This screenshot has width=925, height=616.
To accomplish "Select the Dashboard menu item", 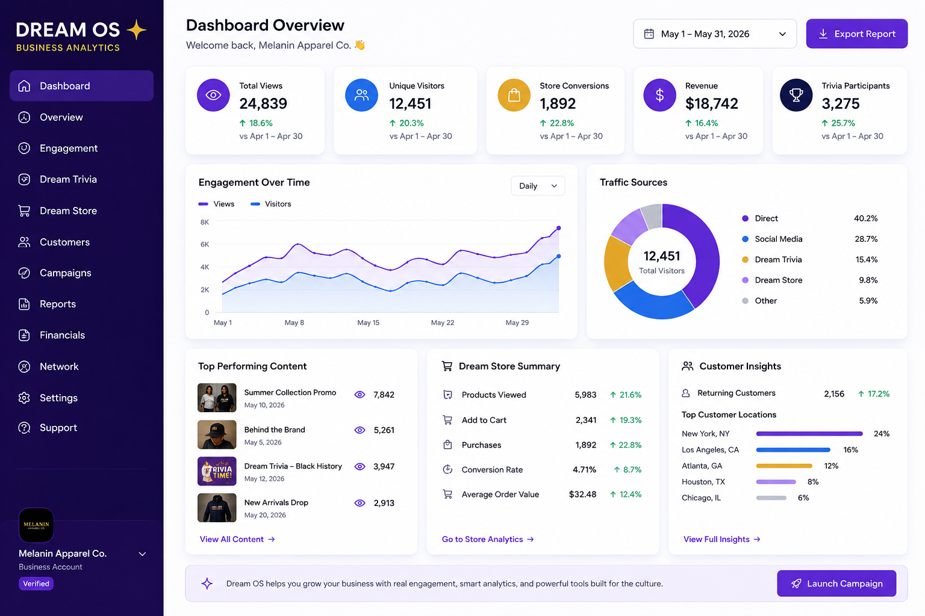I will tap(81, 86).
